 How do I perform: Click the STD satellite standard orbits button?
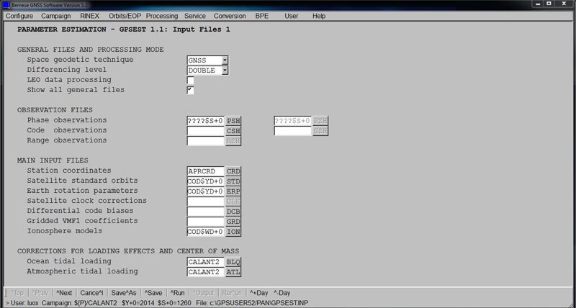click(233, 181)
